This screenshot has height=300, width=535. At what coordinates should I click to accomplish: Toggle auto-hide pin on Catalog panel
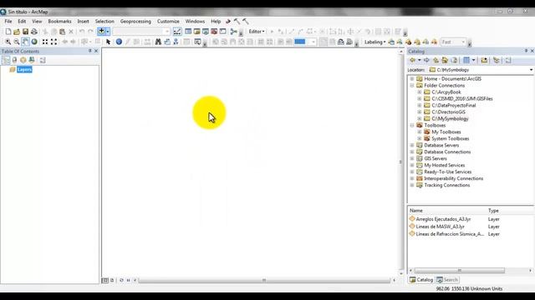point(526,51)
